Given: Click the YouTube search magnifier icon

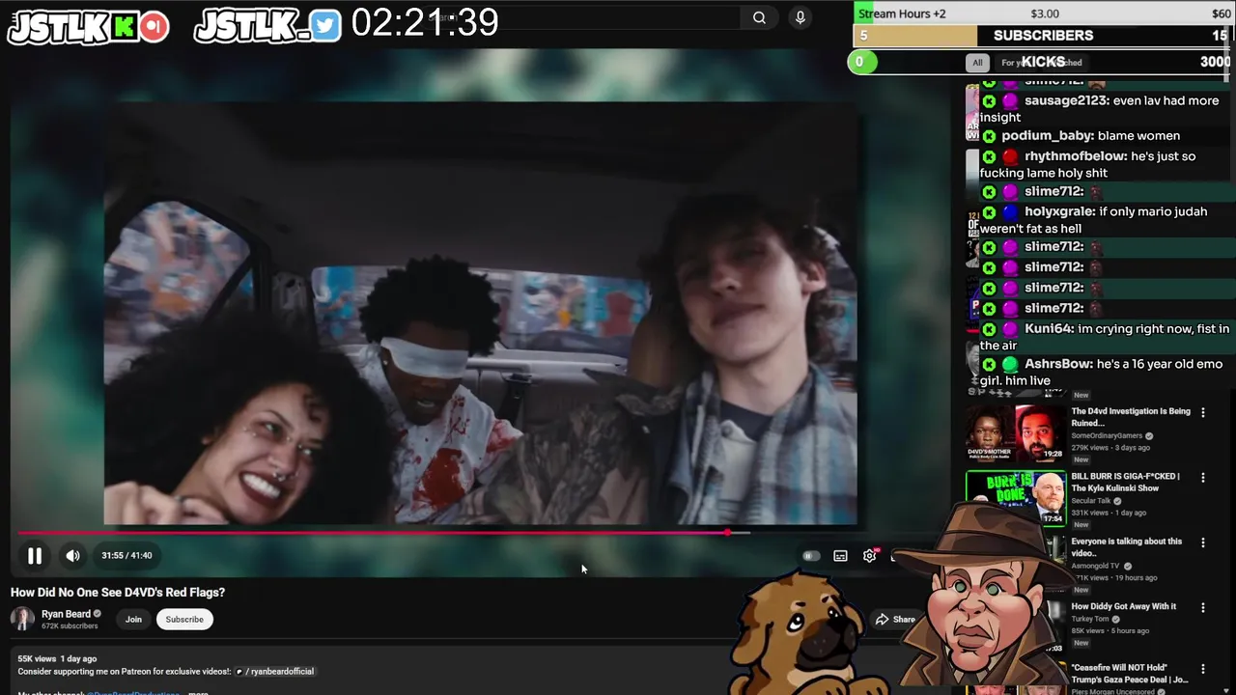Looking at the screenshot, I should (x=759, y=17).
